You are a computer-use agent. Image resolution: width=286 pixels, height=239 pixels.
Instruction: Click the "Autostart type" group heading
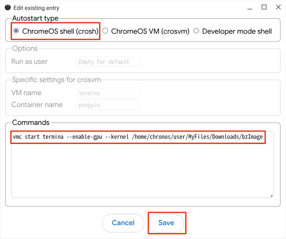point(35,18)
